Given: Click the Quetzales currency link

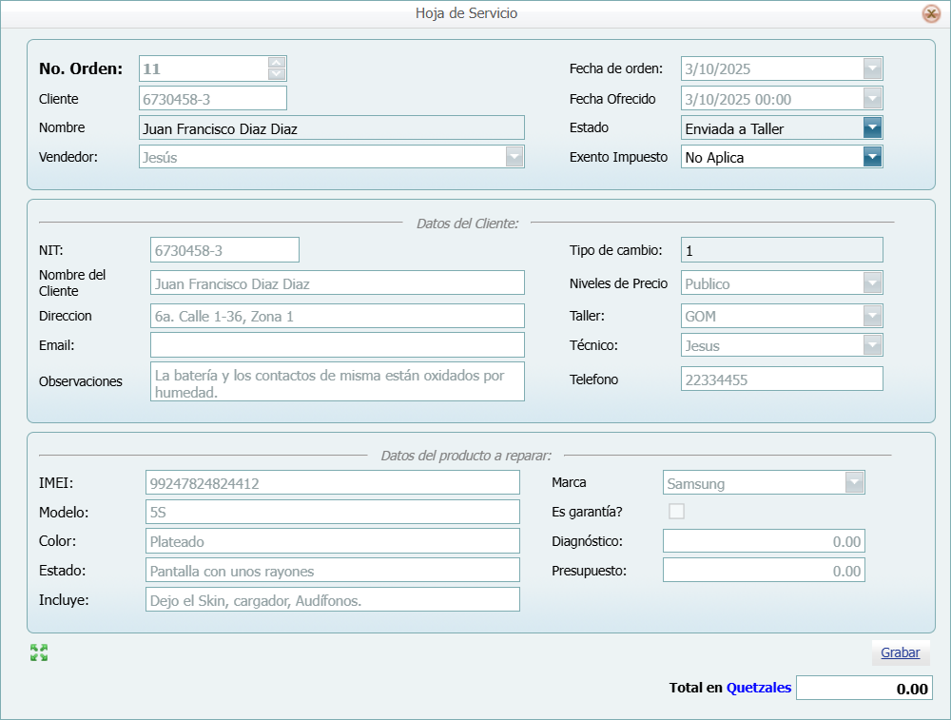Looking at the screenshot, I should [x=758, y=687].
